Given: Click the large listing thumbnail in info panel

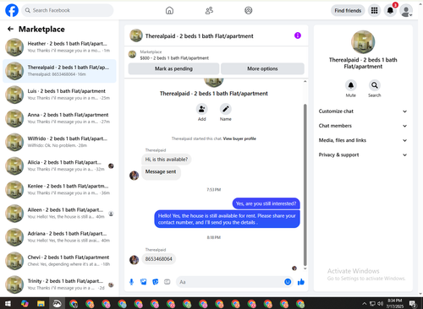Looking at the screenshot, I should tap(363, 42).
